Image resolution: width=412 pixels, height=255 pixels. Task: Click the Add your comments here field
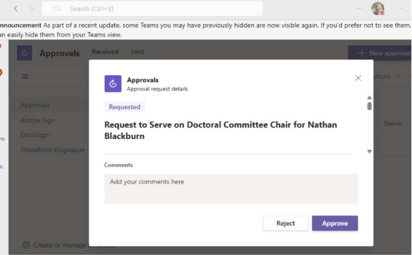pyautogui.click(x=231, y=189)
